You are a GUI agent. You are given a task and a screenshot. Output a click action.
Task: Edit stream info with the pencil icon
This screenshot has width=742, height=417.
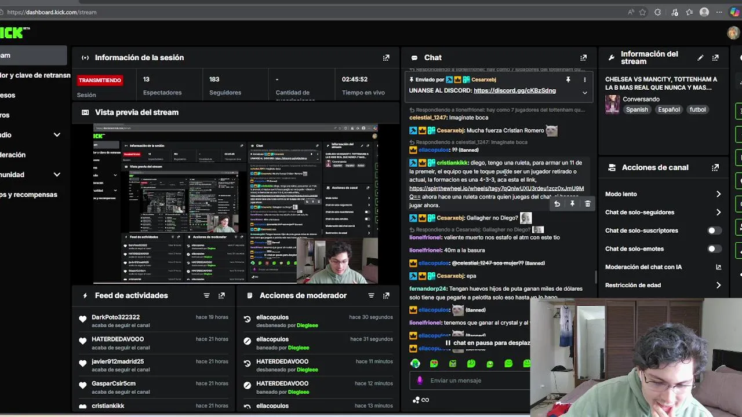pyautogui.click(x=700, y=58)
